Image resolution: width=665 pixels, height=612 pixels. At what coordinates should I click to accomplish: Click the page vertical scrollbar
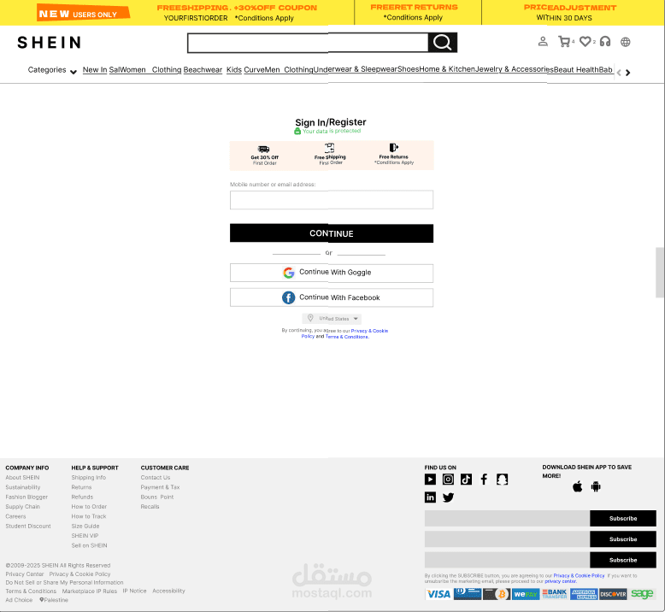click(660, 273)
